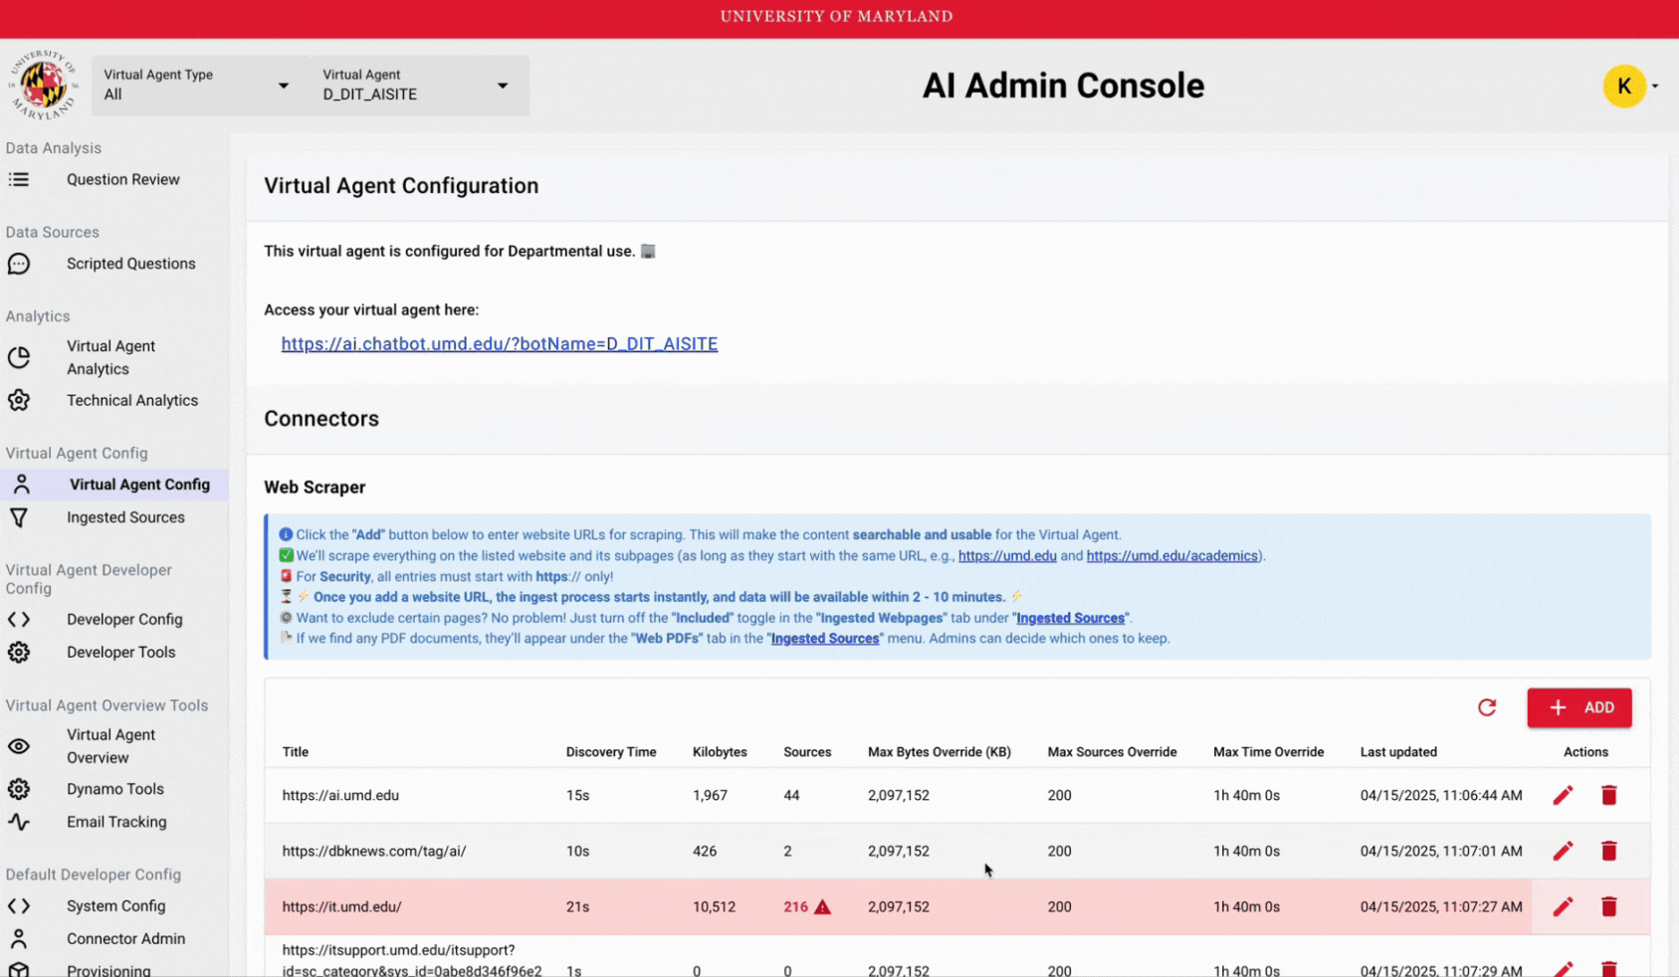
Task: Open Virtual Agent Overview via the eye icon
Action: click(20, 744)
